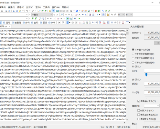Open the 帮助(H) menu
The height and width of the screenshot is (129, 160).
tap(65, 7)
